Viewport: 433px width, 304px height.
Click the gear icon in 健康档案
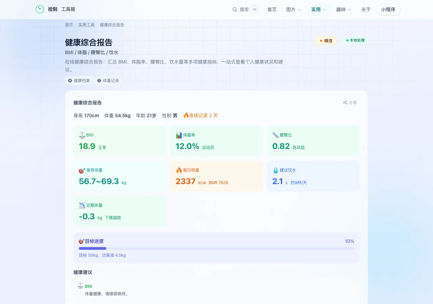(x=70, y=81)
